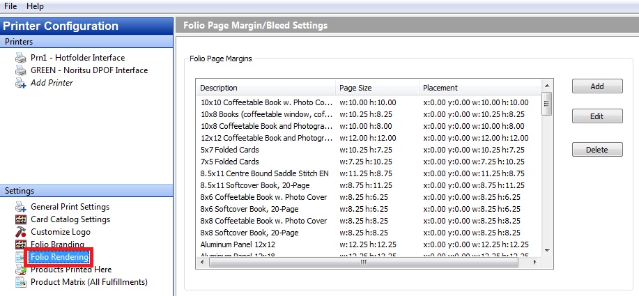Click the Product Matrix icon
This screenshot has height=296, width=639.
pos(21,282)
